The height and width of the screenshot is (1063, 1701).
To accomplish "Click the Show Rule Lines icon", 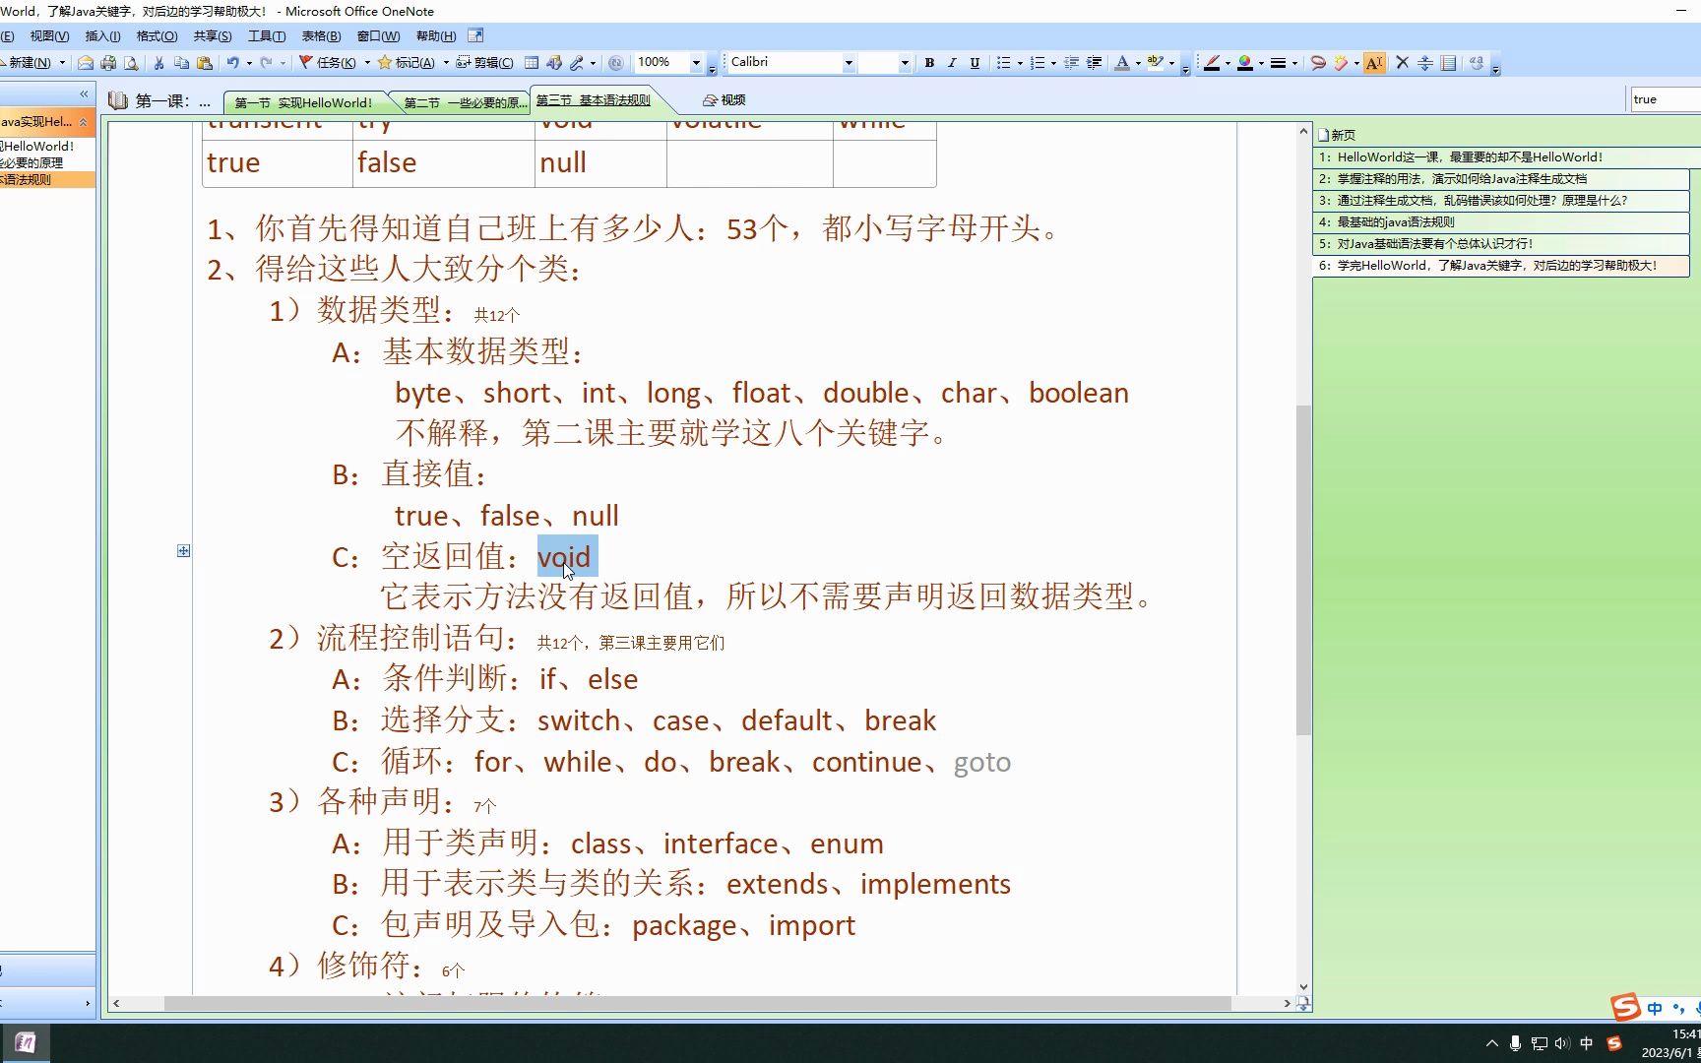I will point(1449,63).
